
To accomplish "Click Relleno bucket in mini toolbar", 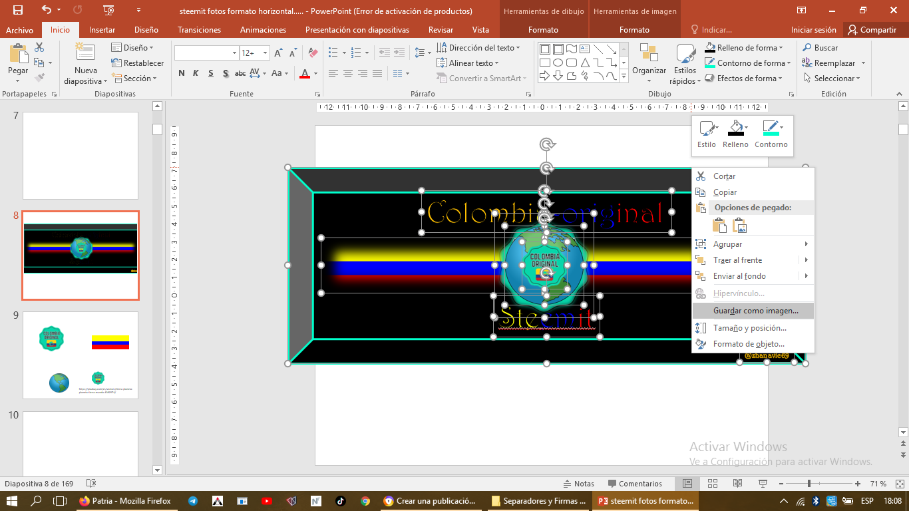I will coord(735,128).
